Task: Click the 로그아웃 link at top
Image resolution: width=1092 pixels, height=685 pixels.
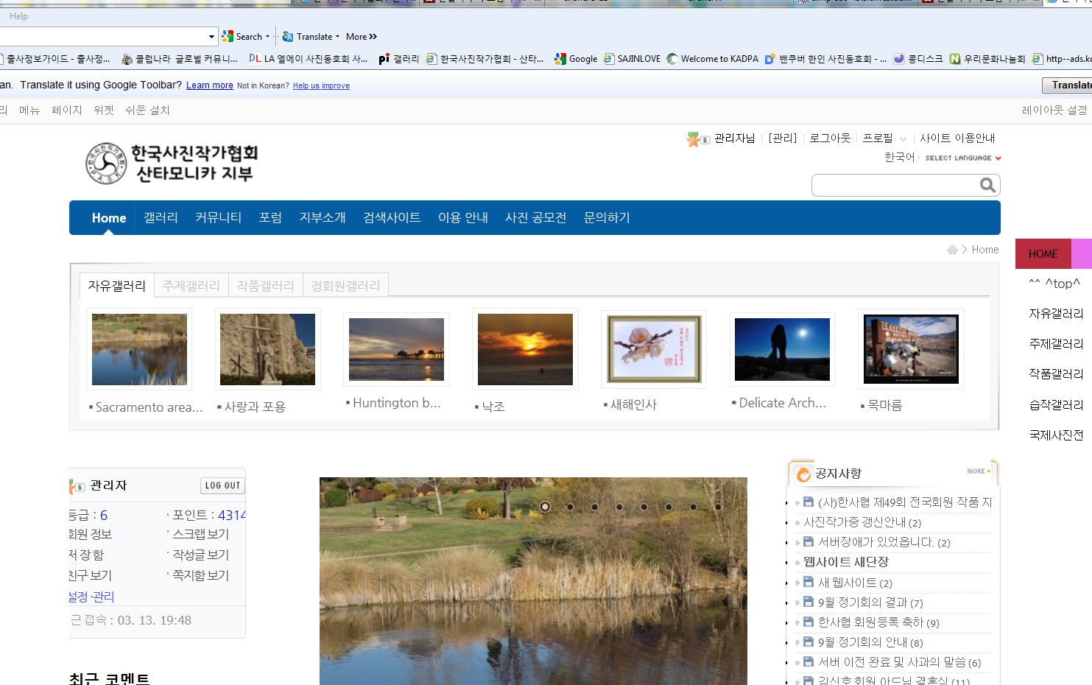Action: [830, 138]
